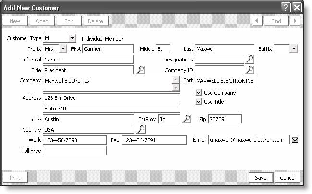This screenshot has width=312, height=194.
Task: Click the Sort field
Action: (x=225, y=81)
